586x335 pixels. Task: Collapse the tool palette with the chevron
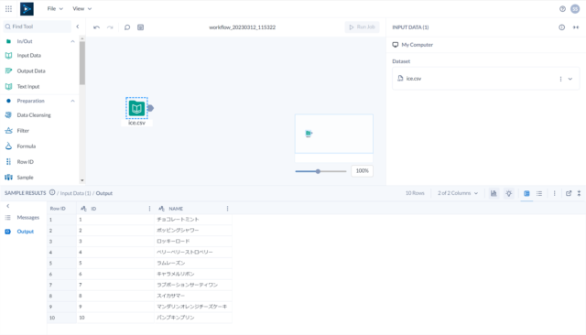click(x=77, y=27)
